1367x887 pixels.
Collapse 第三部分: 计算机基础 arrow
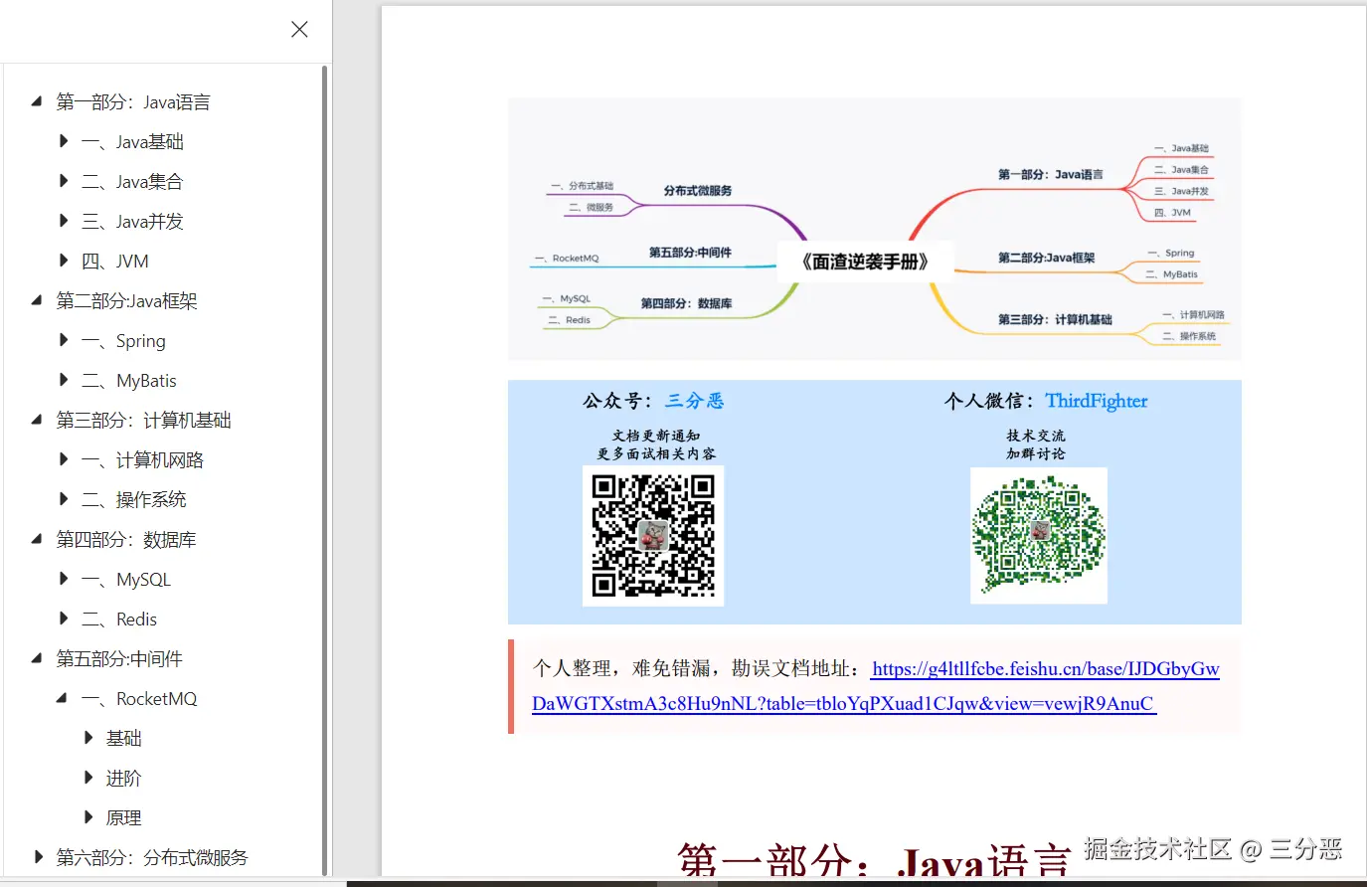pyautogui.click(x=37, y=420)
